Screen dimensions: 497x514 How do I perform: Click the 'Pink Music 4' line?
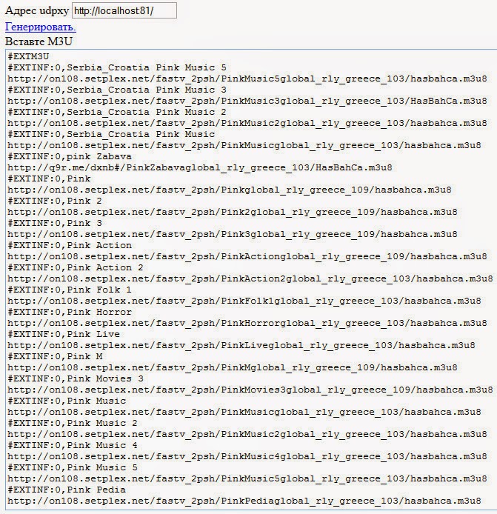point(73,445)
